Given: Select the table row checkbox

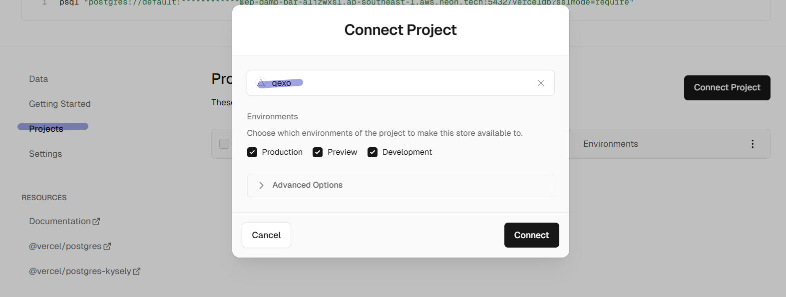Looking at the screenshot, I should (224, 144).
